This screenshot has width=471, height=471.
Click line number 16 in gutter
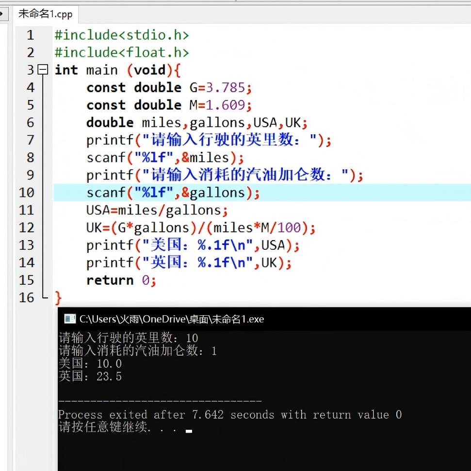click(26, 298)
